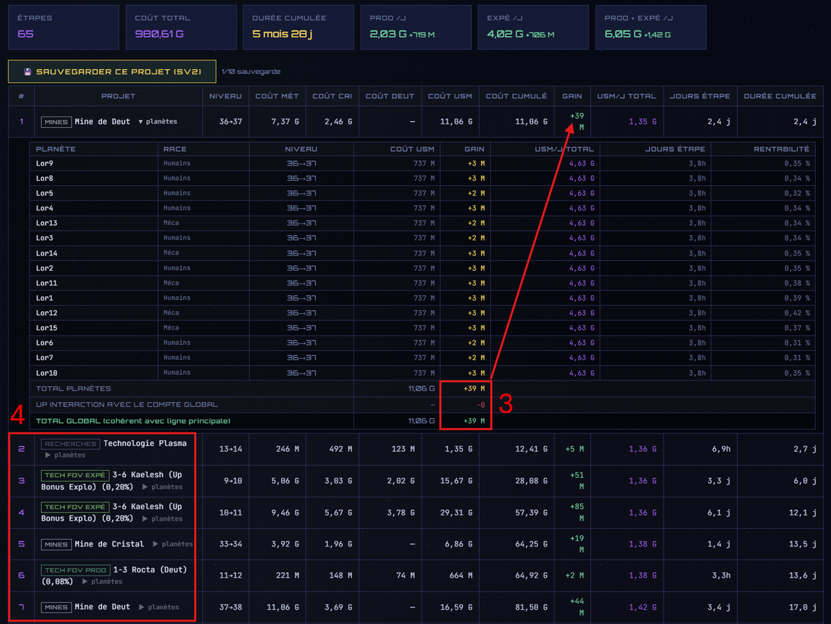The image size is (831, 624).
Task: Expand planètes under Technologie Plasma
Action: [65, 455]
